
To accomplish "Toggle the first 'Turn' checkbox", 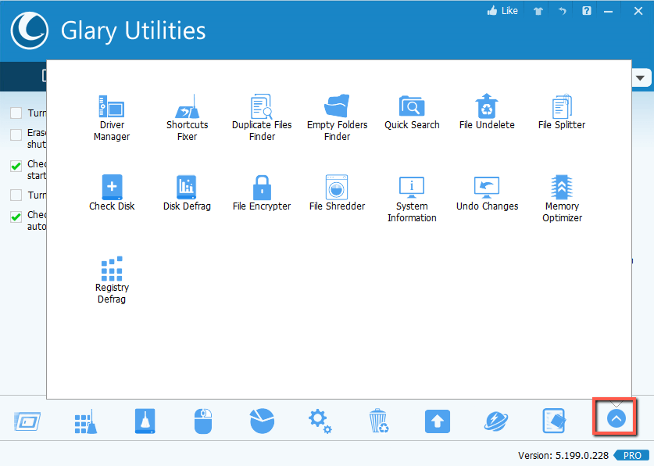I will click(x=16, y=113).
